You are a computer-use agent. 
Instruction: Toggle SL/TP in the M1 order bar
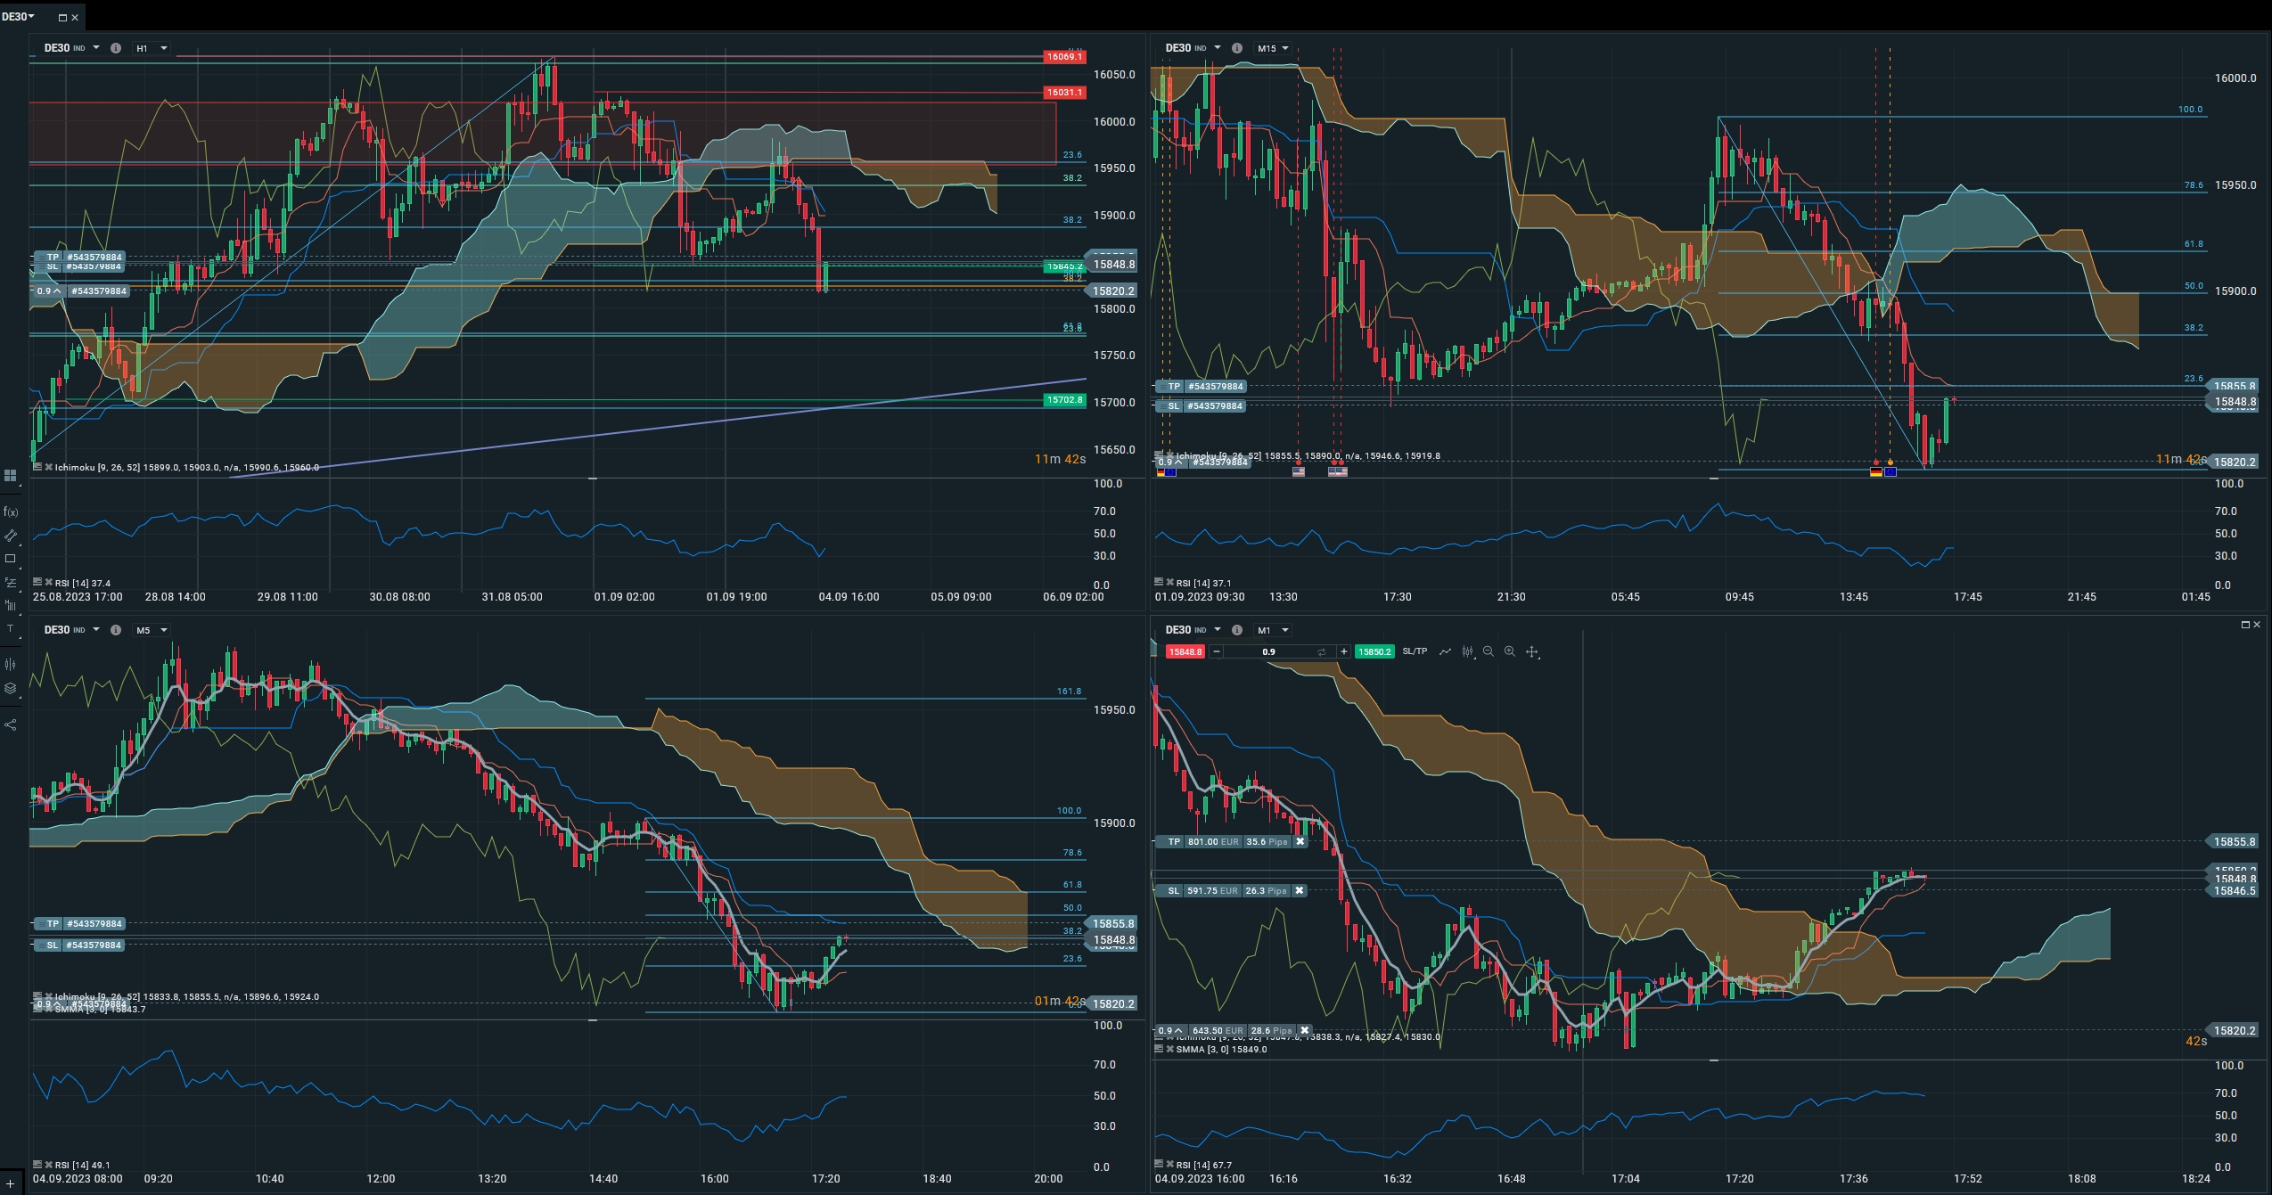1415,652
